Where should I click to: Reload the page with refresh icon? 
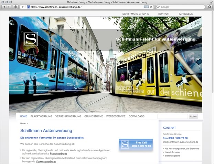pyautogui.click(x=151, y=7)
